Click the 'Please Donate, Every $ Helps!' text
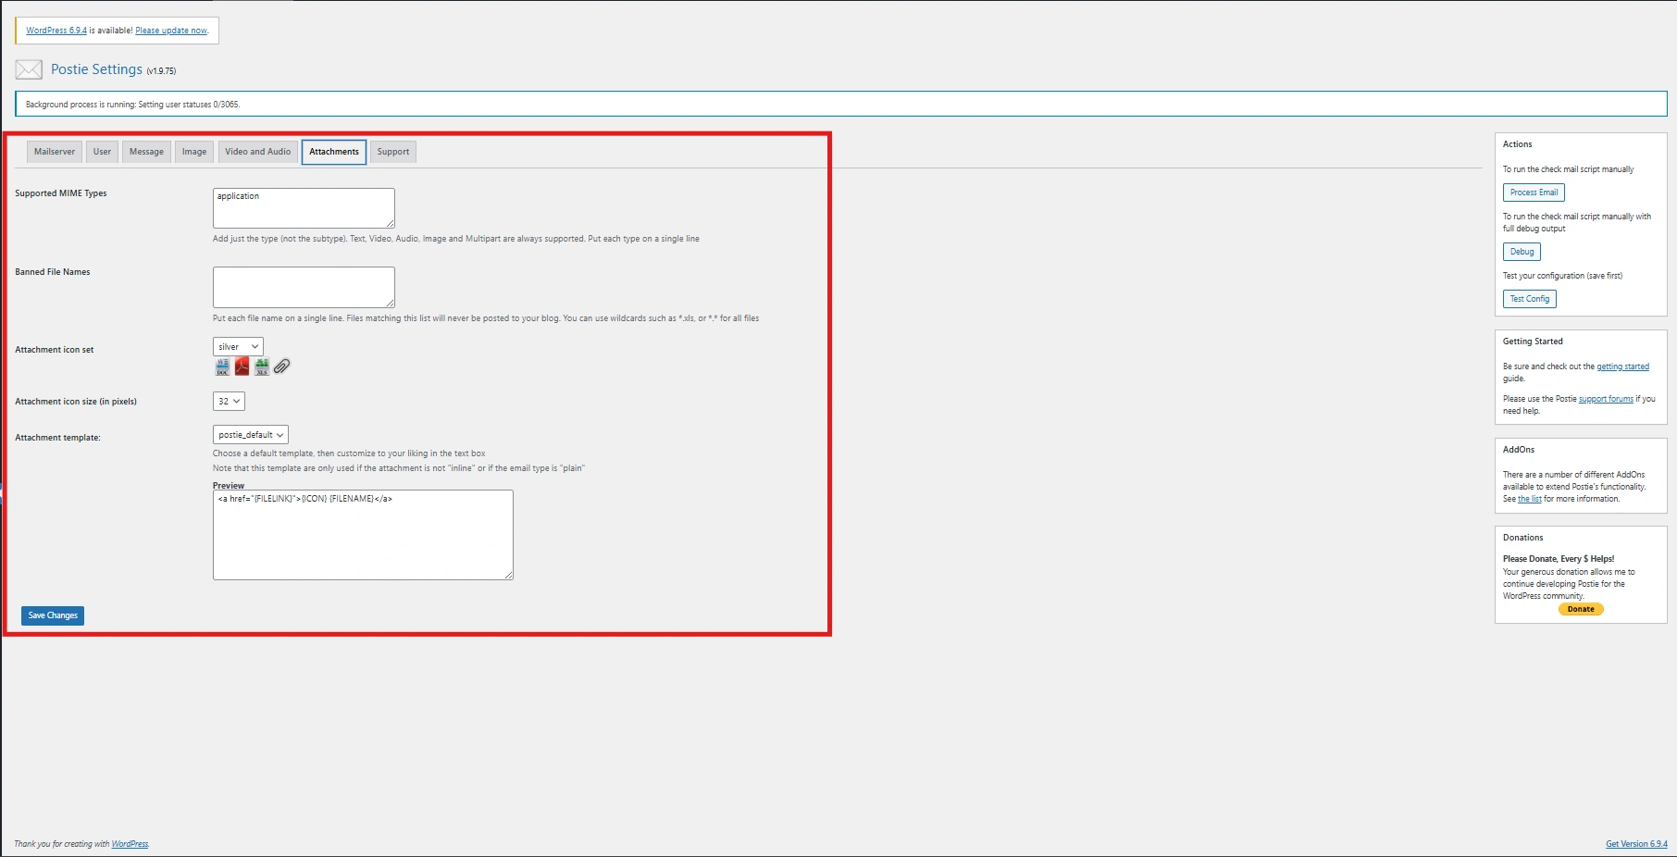 point(1559,559)
